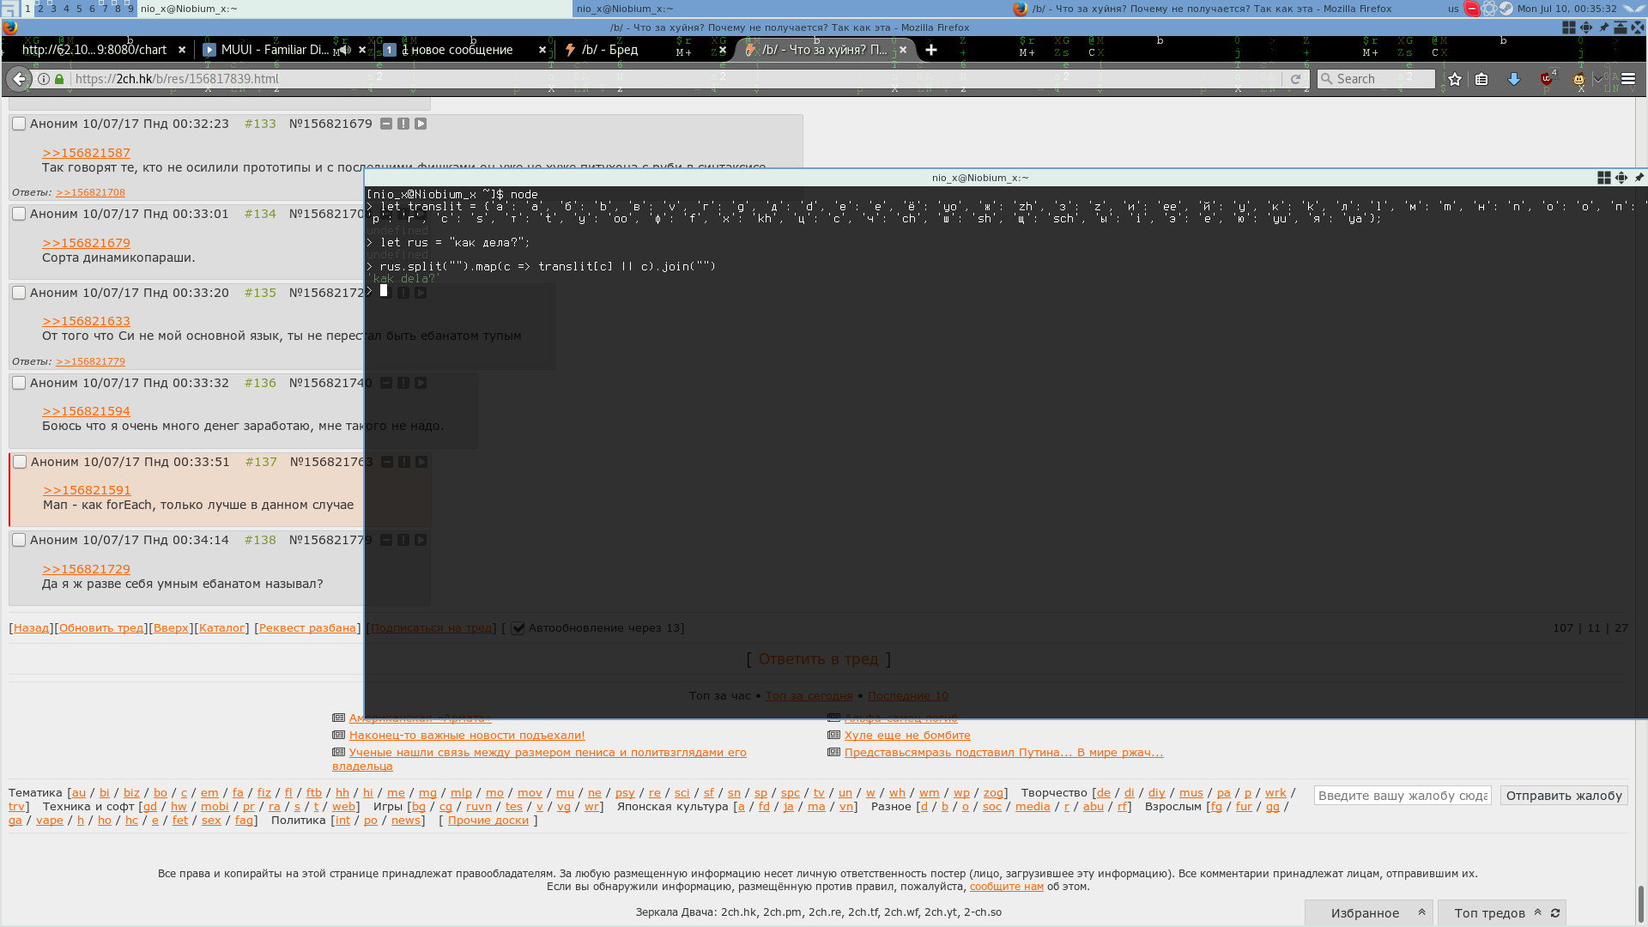Reload the current page
The image size is (1648, 927).
(x=1295, y=79)
